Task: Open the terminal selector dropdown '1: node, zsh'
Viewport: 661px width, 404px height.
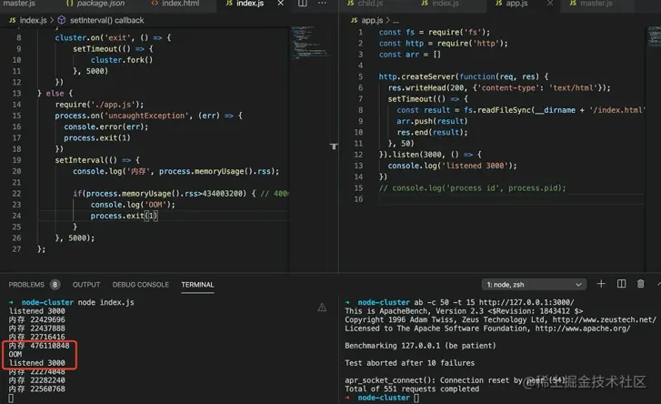Action: (x=534, y=285)
